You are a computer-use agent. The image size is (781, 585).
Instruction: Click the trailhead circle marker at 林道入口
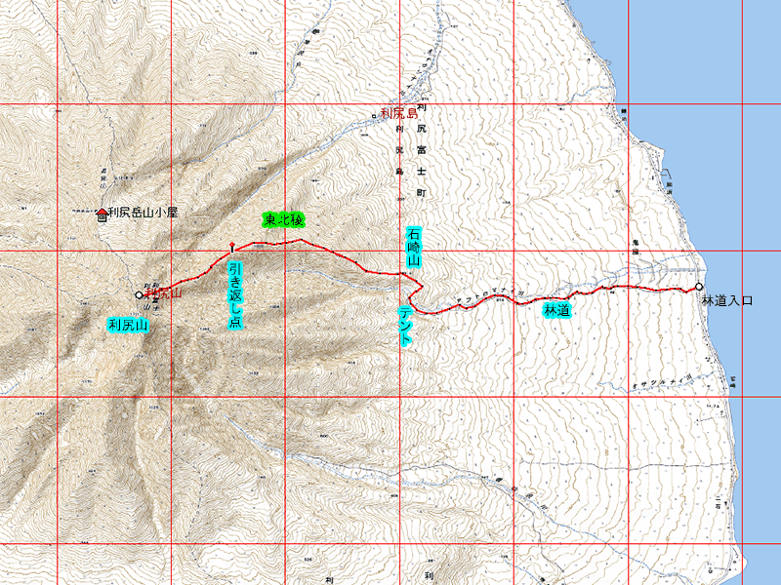point(698,286)
